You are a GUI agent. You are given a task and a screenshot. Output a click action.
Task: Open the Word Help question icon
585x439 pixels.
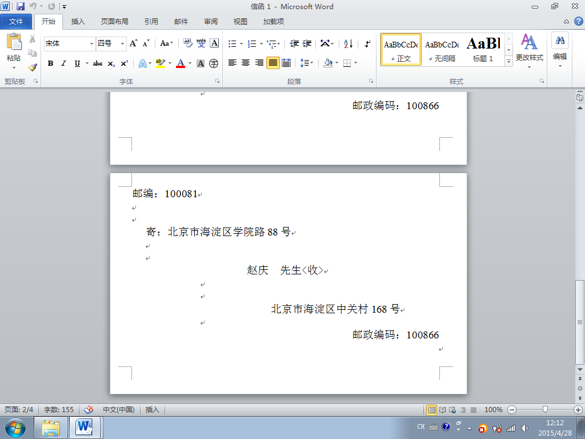[x=579, y=21]
